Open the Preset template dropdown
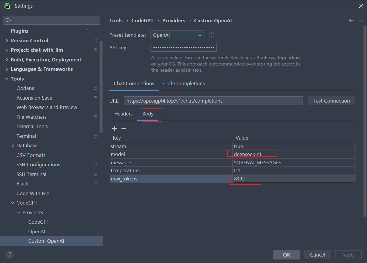This screenshot has height=263, width=367. tap(177, 35)
